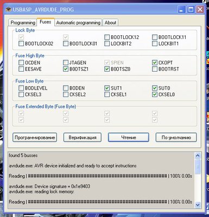Click the По умолчанию button
This screenshot has height=217, width=209.
[176, 137]
